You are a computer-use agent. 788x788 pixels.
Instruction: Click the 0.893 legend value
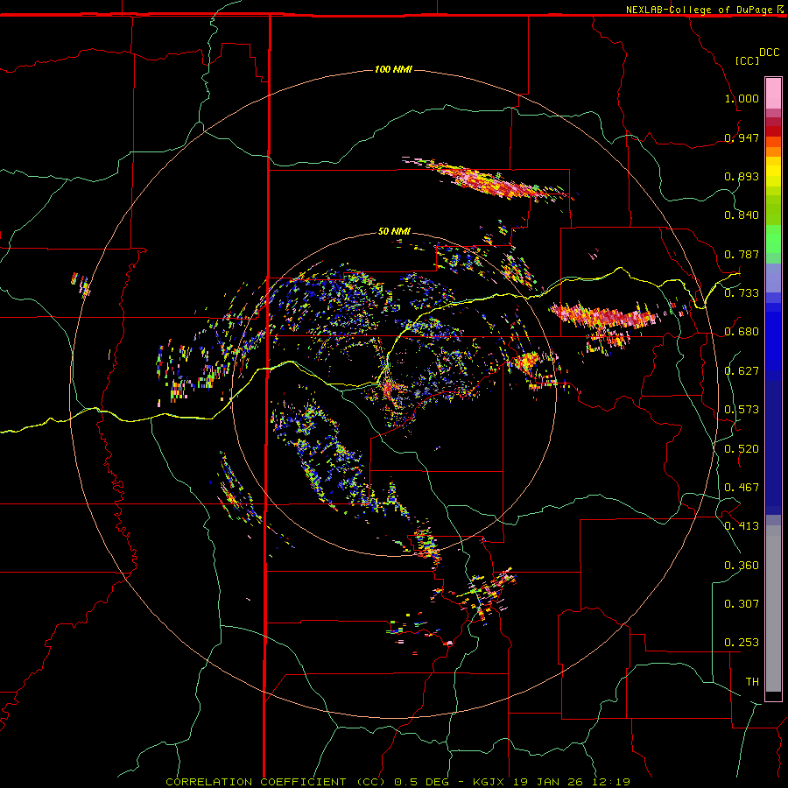tap(742, 176)
